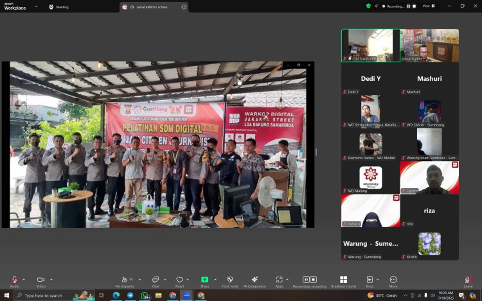The image size is (482, 301).
Task: Click the Leave meeting button
Action: point(468,280)
